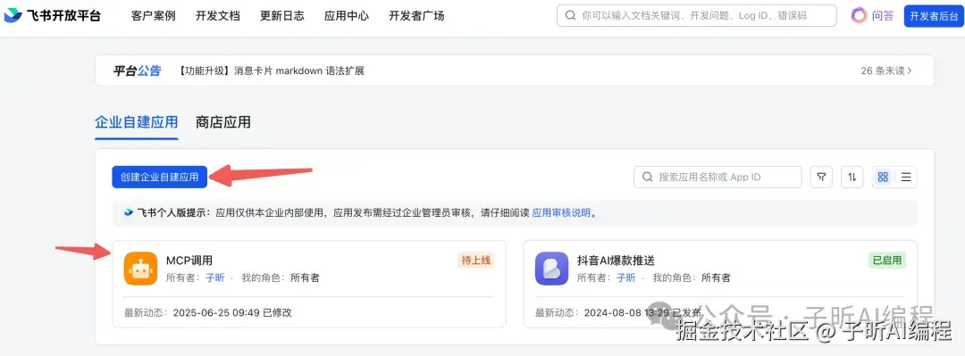Click the 飞书开放平台 logo
Screen dimensions: 965x356
(53, 16)
